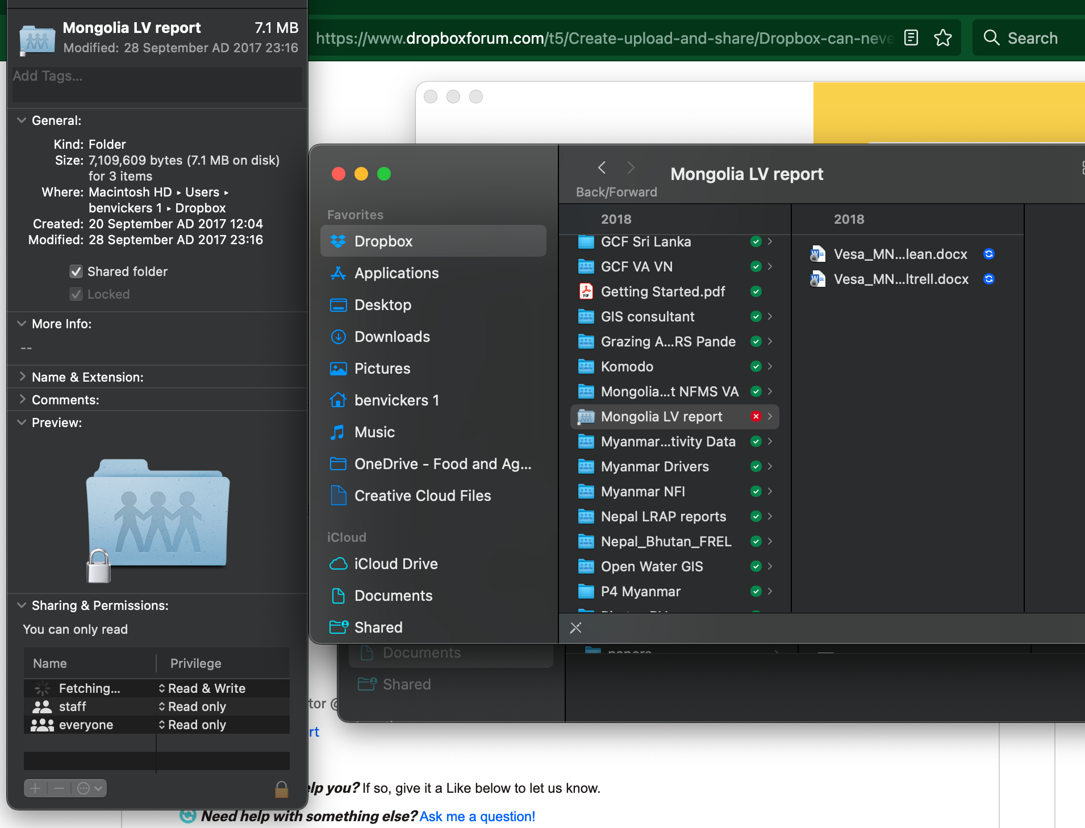Open the Downloads sidebar icon
Screen dimensions: 1085x828
338,337
